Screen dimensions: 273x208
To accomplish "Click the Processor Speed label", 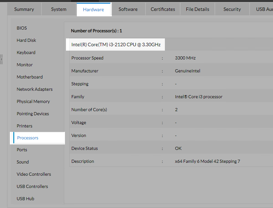I will pyautogui.click(x=87, y=58).
